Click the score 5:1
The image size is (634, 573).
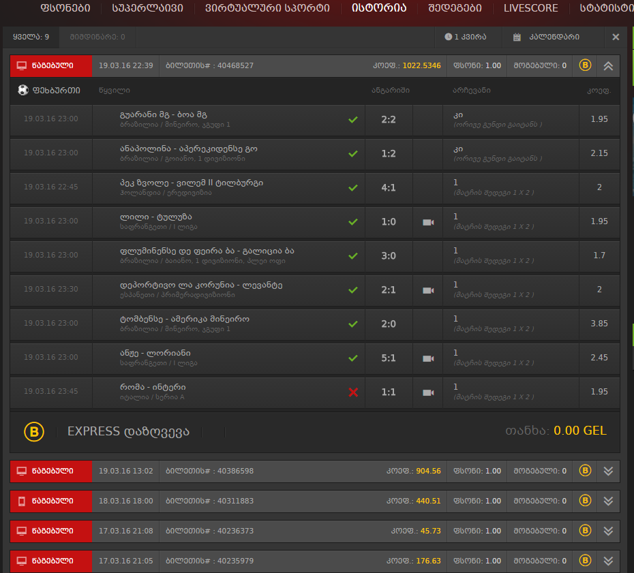pos(389,358)
